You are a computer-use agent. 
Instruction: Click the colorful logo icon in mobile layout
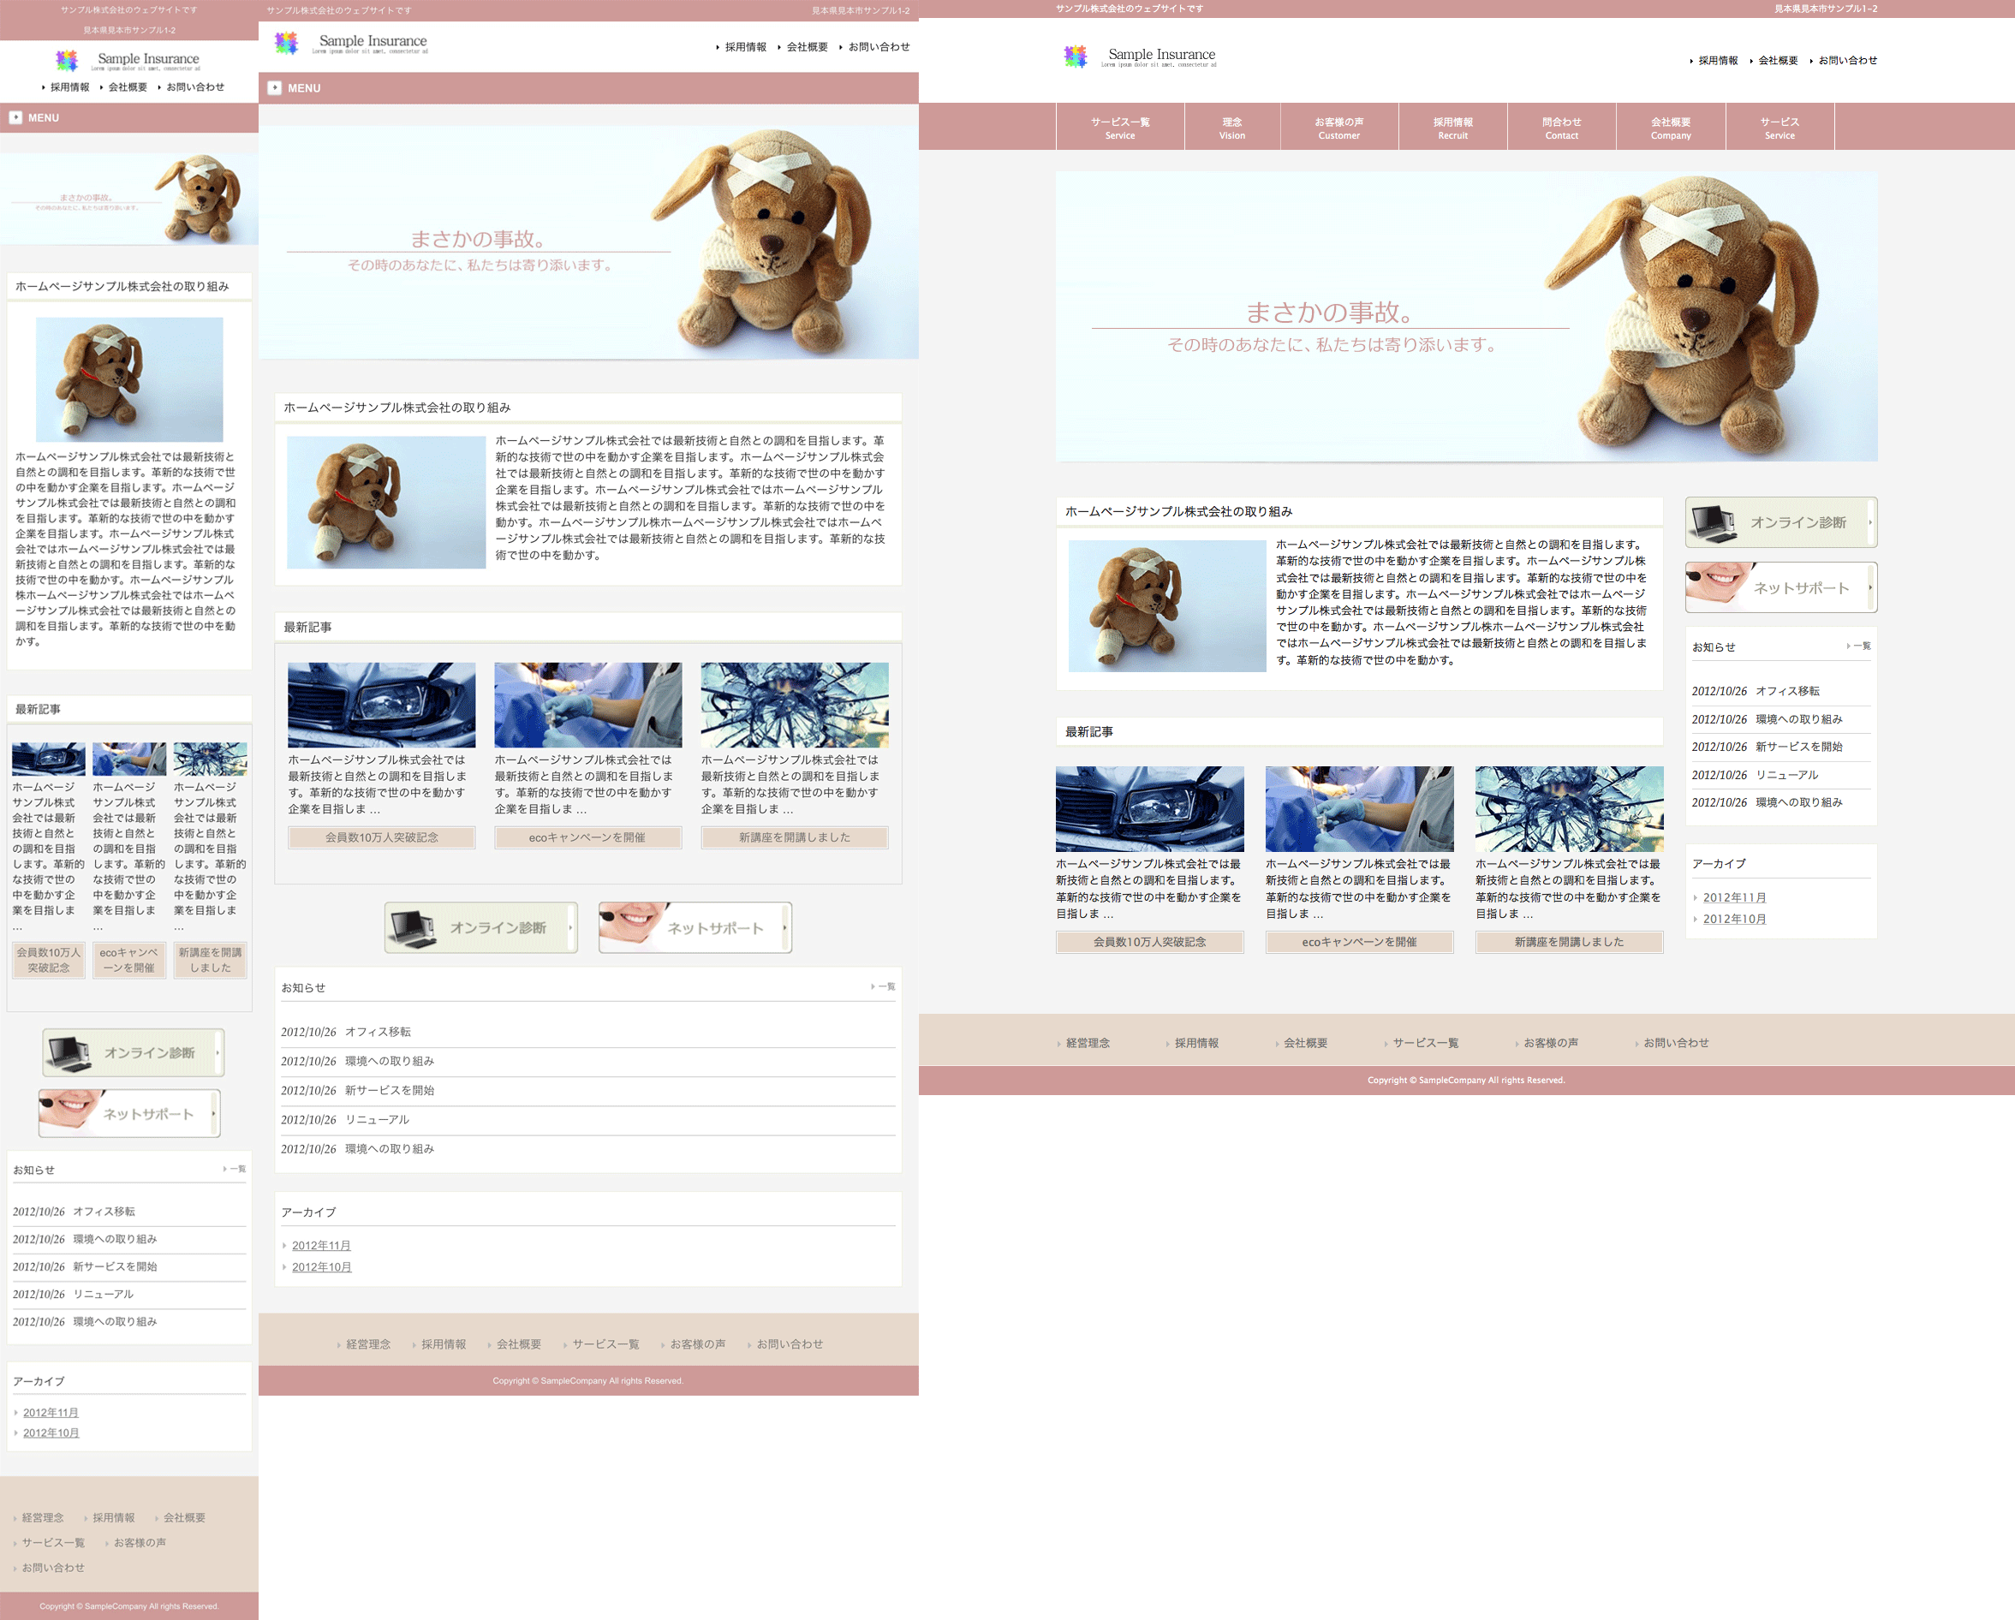coord(66,61)
